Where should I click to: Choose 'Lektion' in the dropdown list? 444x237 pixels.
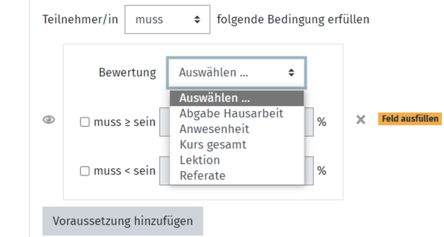[200, 160]
